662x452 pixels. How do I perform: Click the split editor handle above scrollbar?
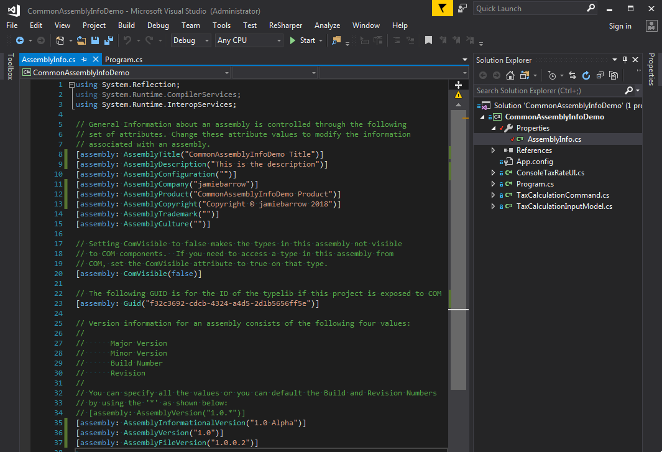click(459, 85)
